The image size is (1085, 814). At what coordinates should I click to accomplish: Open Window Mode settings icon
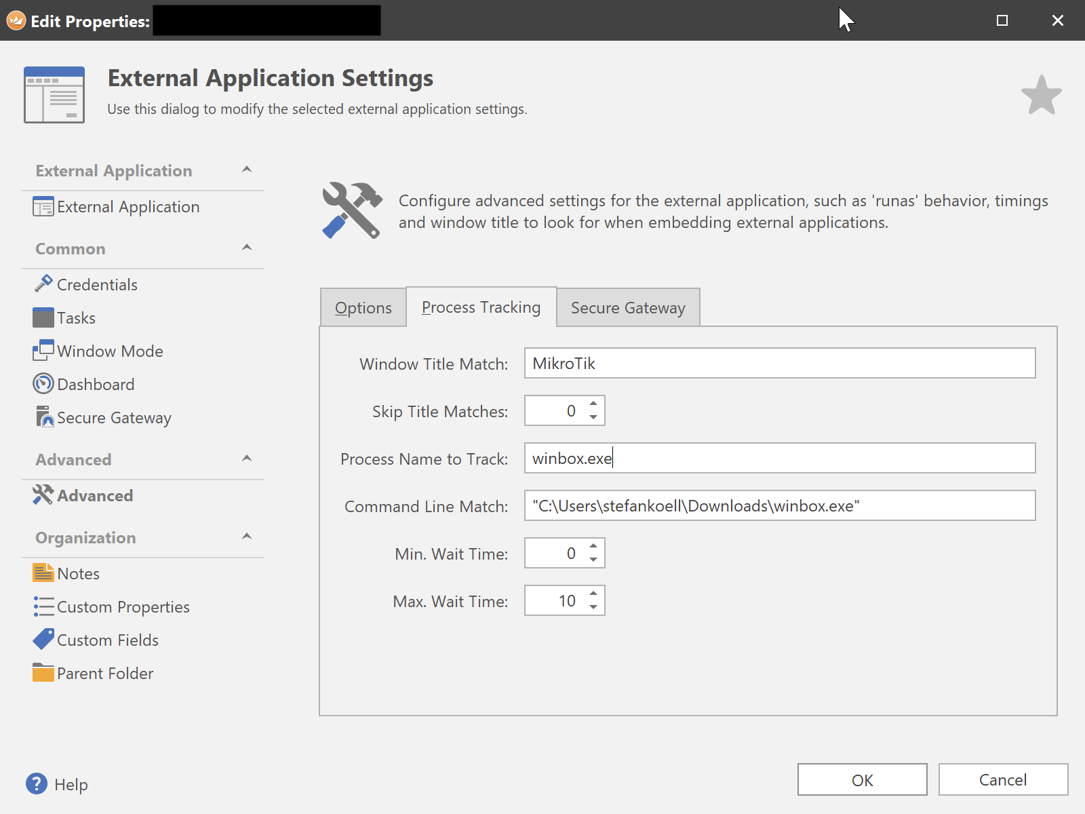click(43, 351)
